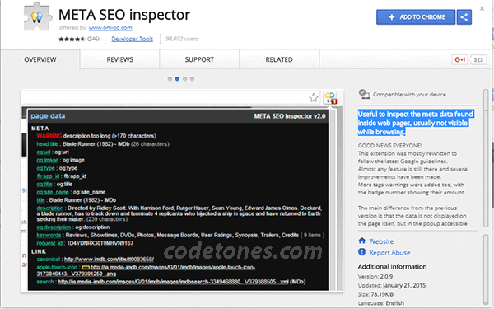Click the og:site_name meta tag link
The width and height of the screenshot is (494, 309).
coord(53,192)
